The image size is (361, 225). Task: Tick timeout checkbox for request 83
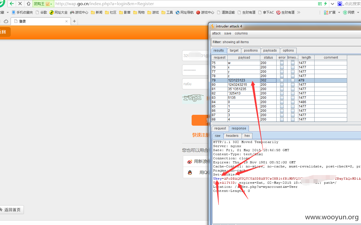click(x=293, y=98)
